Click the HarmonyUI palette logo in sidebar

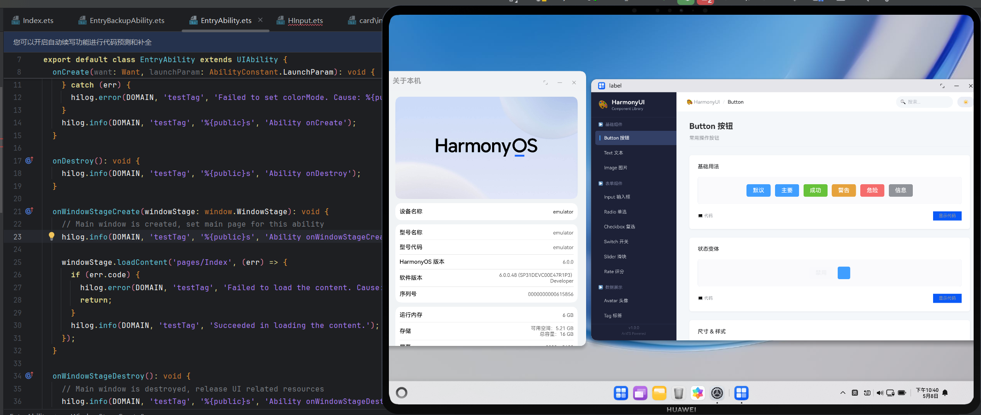603,105
